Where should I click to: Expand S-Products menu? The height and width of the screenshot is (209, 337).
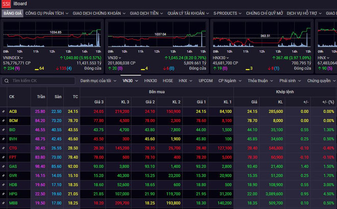(x=227, y=13)
